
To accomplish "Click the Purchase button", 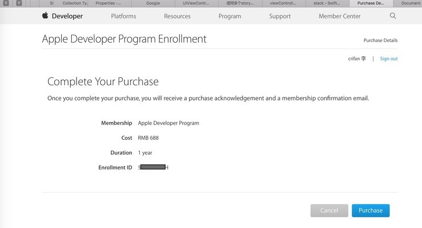I will (x=371, y=210).
